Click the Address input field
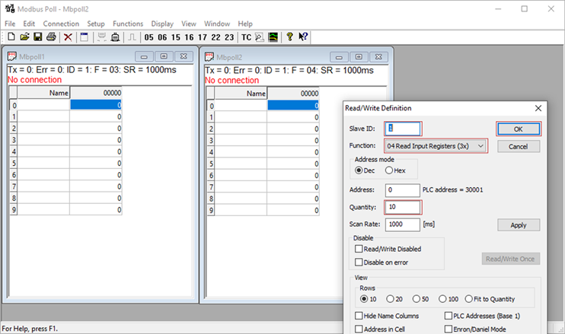The image size is (565, 334). click(403, 190)
